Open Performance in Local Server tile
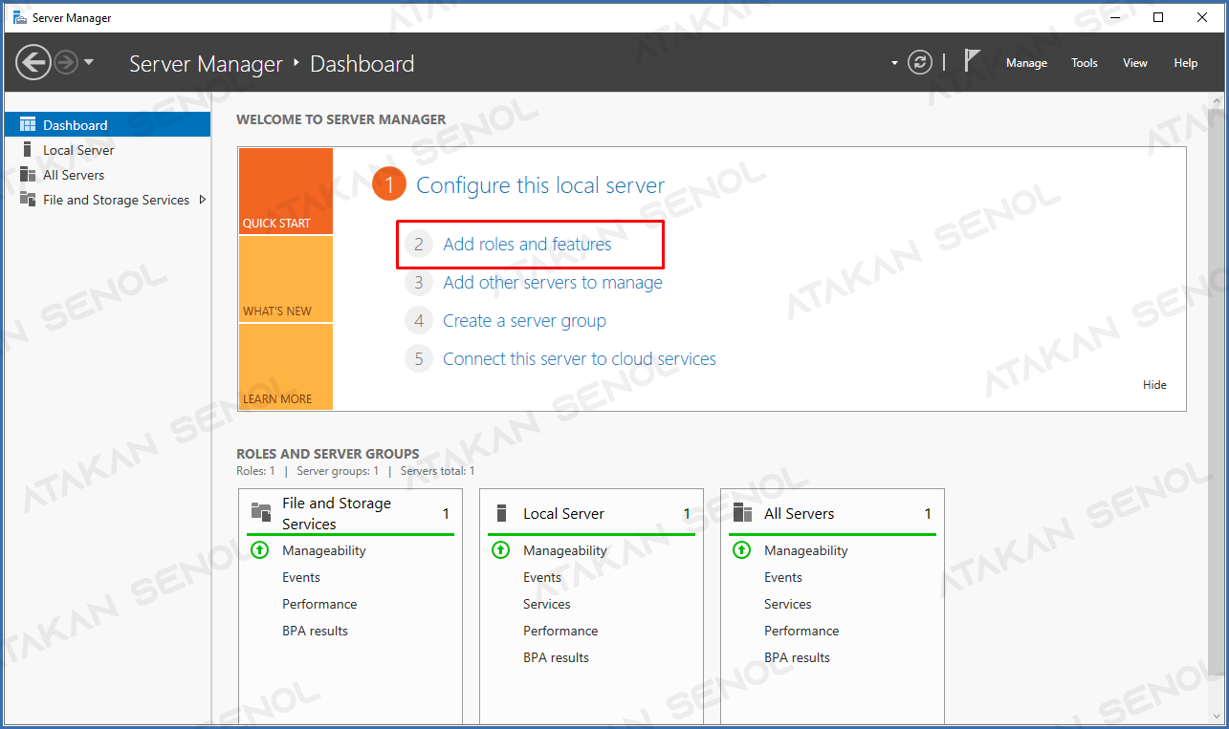This screenshot has width=1229, height=729. click(560, 631)
